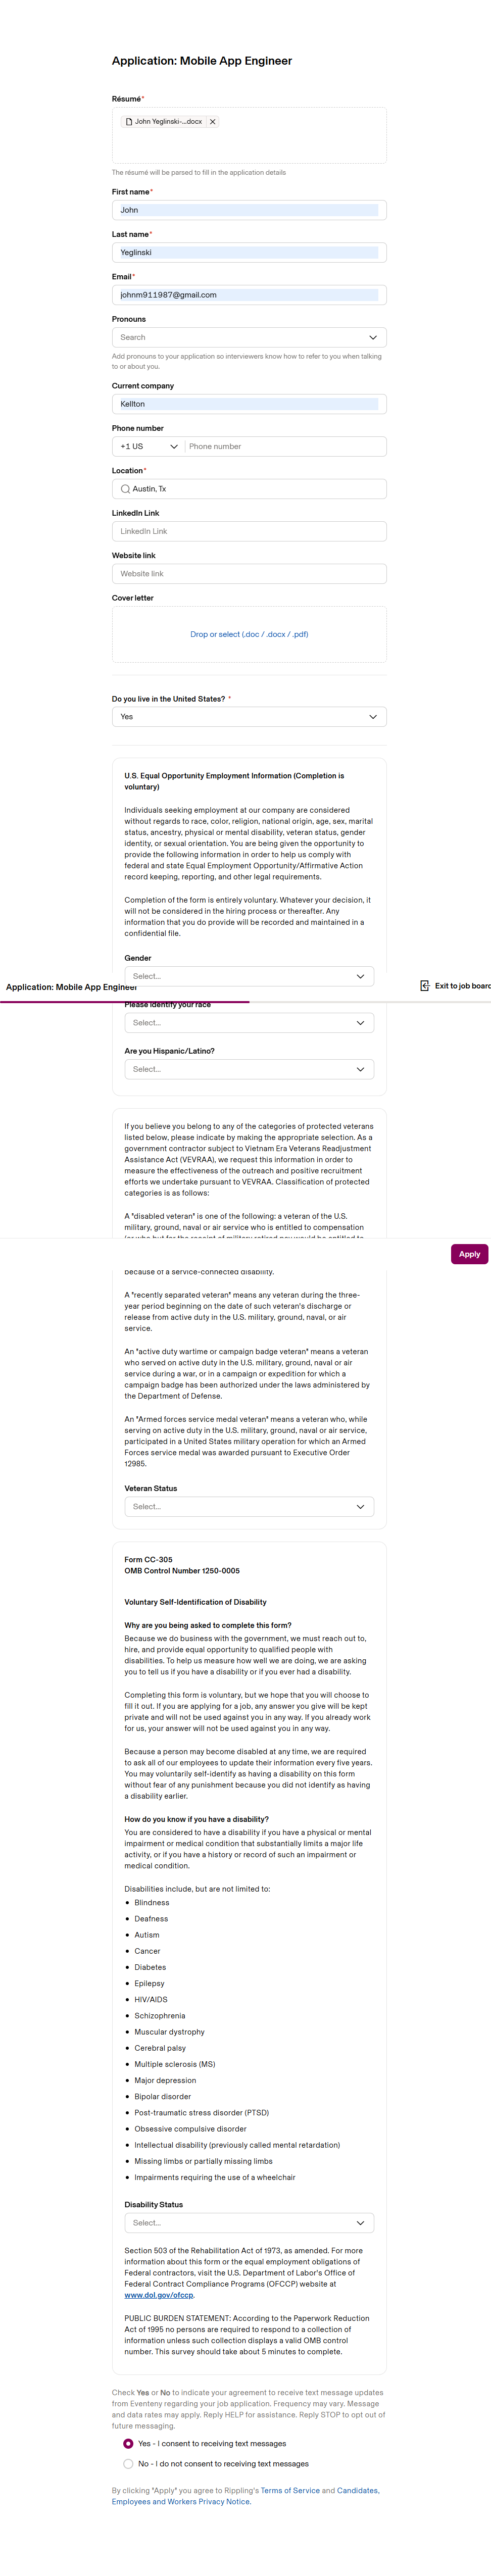Open the Terms of Service link
The height and width of the screenshot is (2576, 491).
click(290, 2491)
